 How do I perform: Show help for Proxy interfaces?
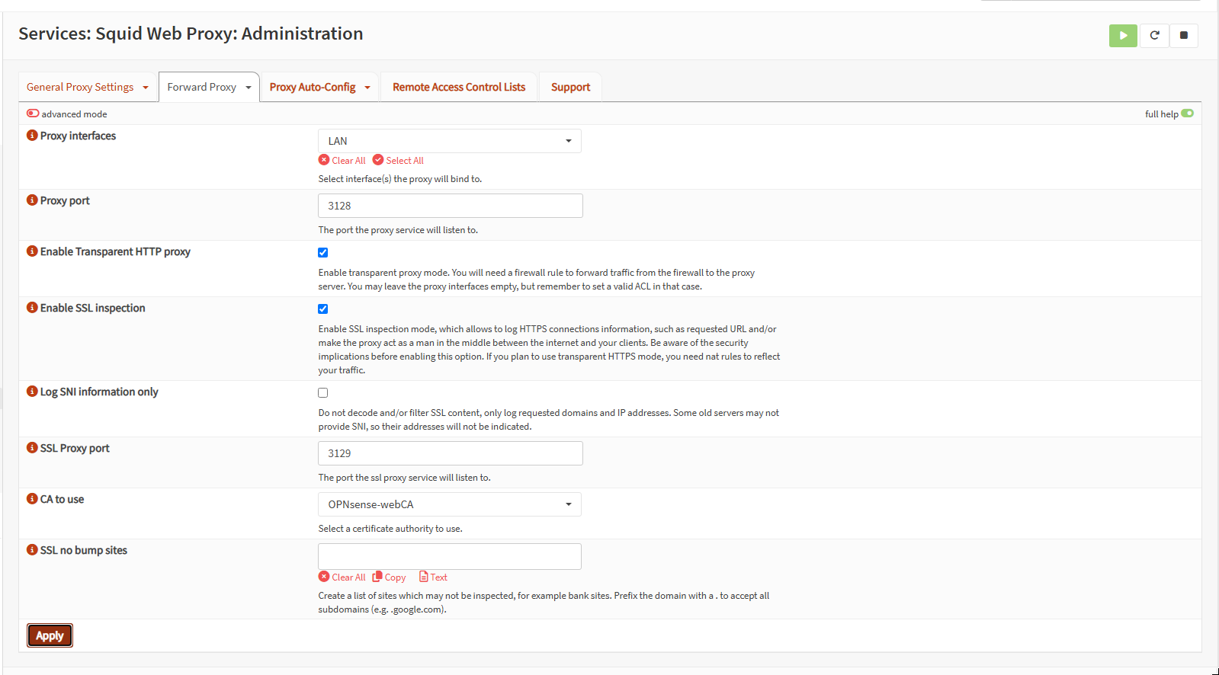[x=32, y=135]
